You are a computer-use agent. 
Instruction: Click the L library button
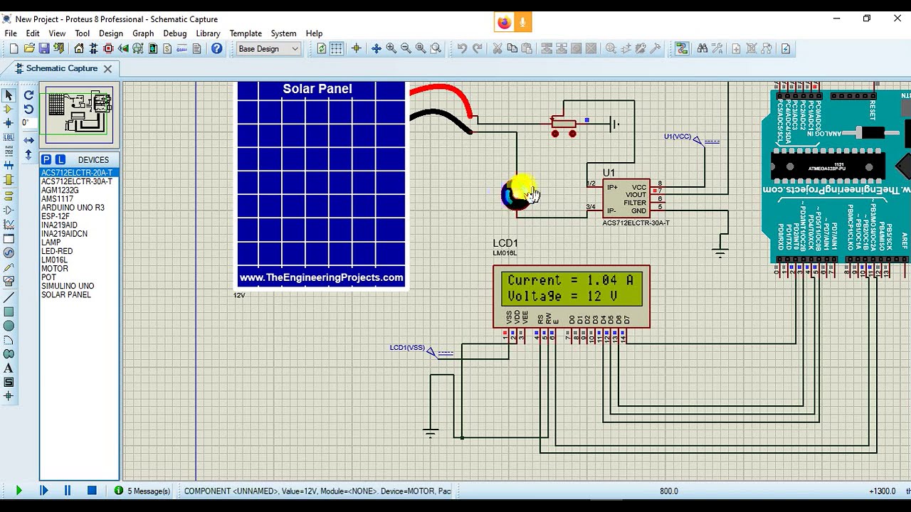(x=60, y=159)
